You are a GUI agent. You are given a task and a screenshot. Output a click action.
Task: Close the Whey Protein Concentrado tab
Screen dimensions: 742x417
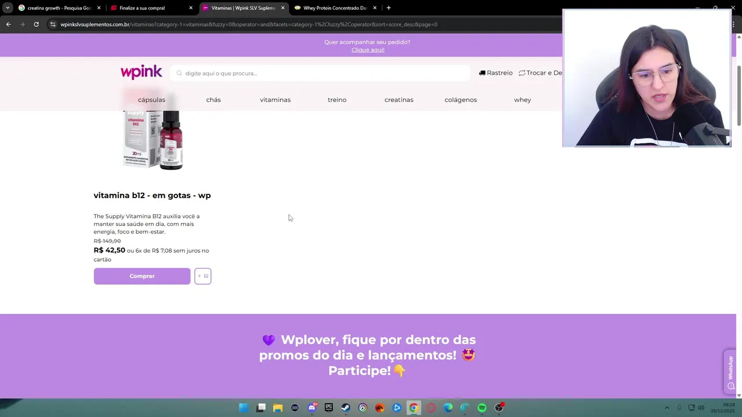click(x=374, y=8)
